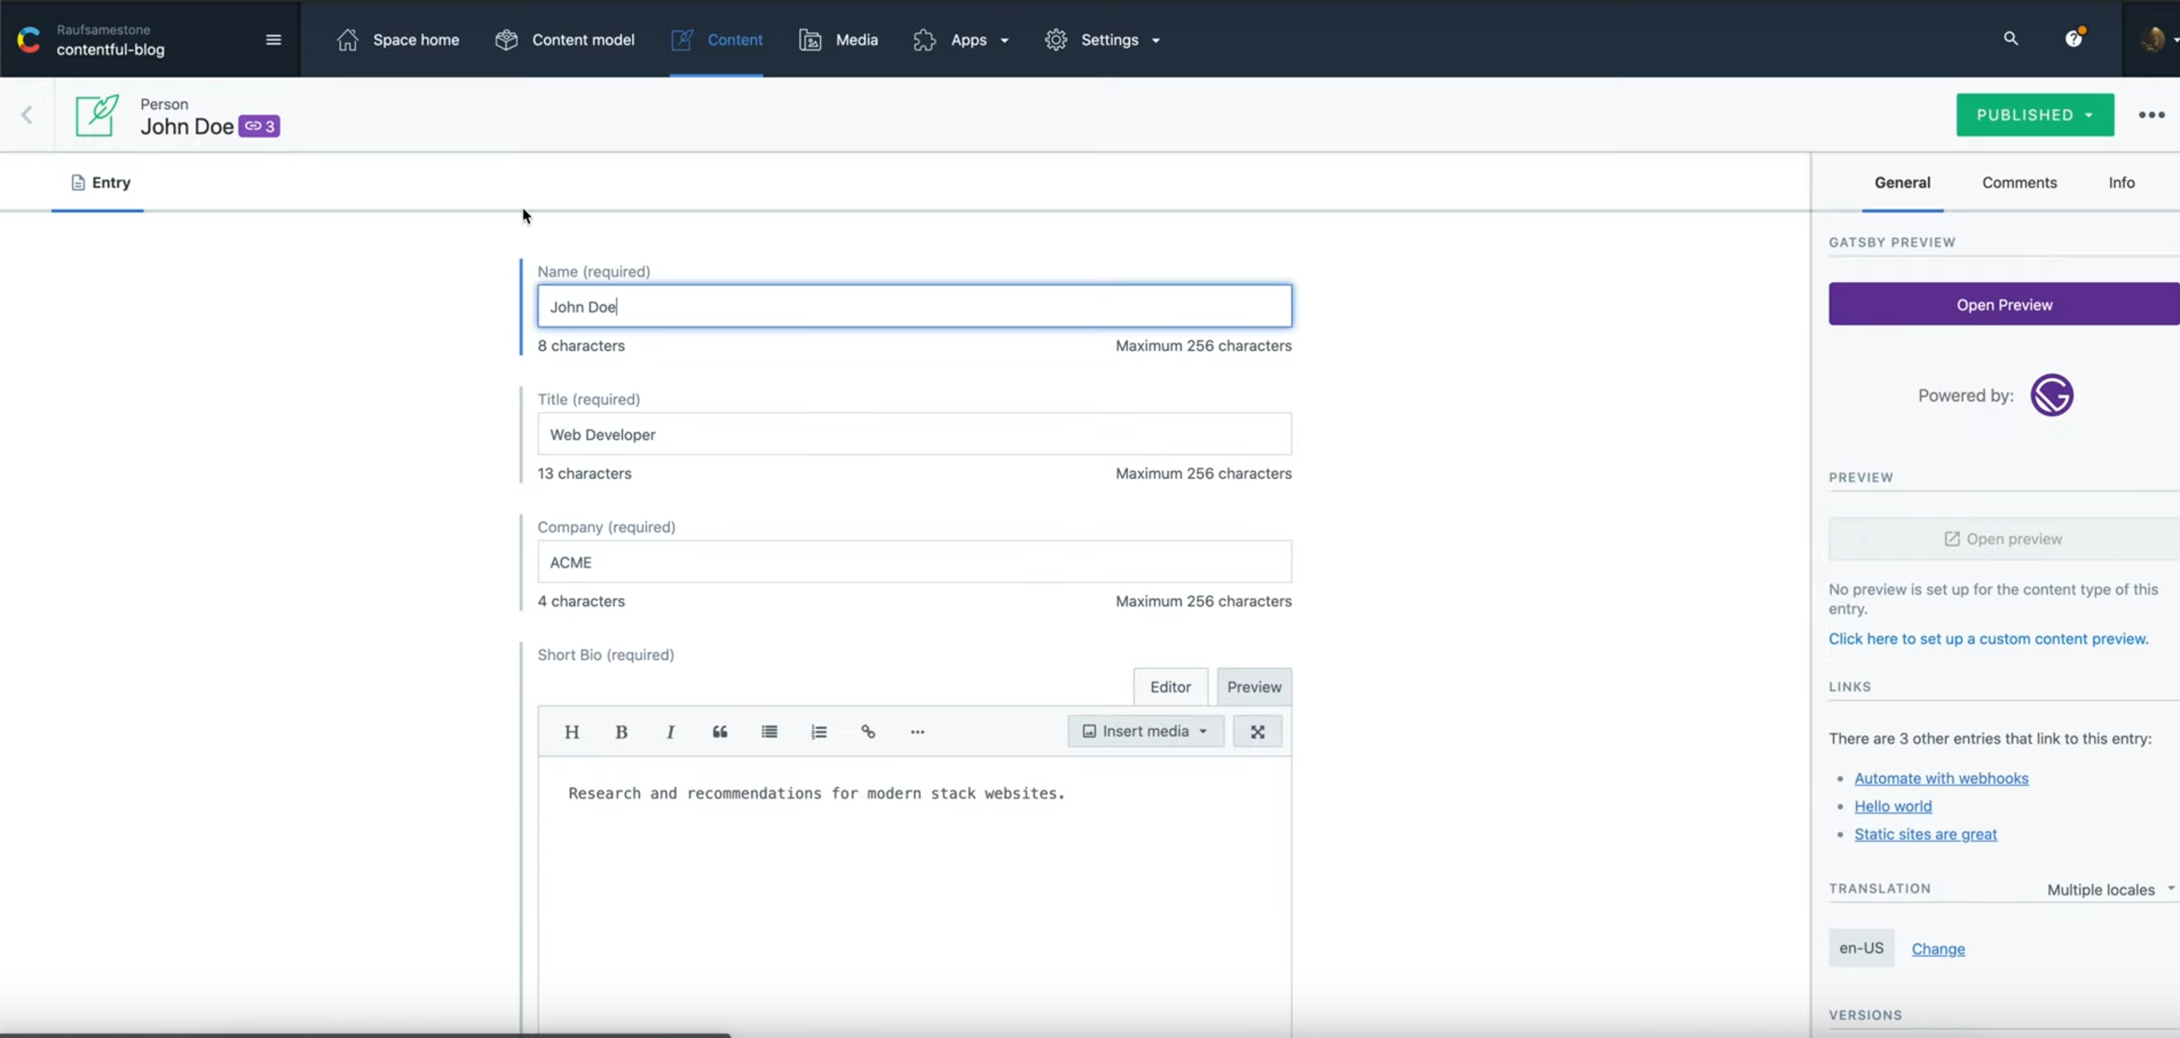Open the Insert media dropdown
The width and height of the screenshot is (2180, 1038).
click(x=1145, y=730)
